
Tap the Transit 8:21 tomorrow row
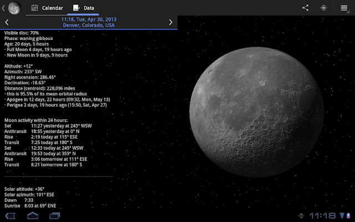[x=43, y=165]
